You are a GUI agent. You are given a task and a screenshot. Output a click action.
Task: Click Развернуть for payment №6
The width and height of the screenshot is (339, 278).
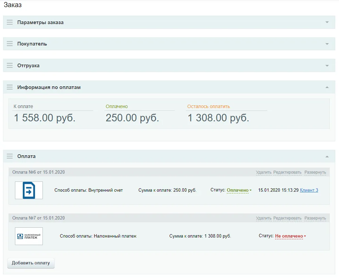pos(315,172)
